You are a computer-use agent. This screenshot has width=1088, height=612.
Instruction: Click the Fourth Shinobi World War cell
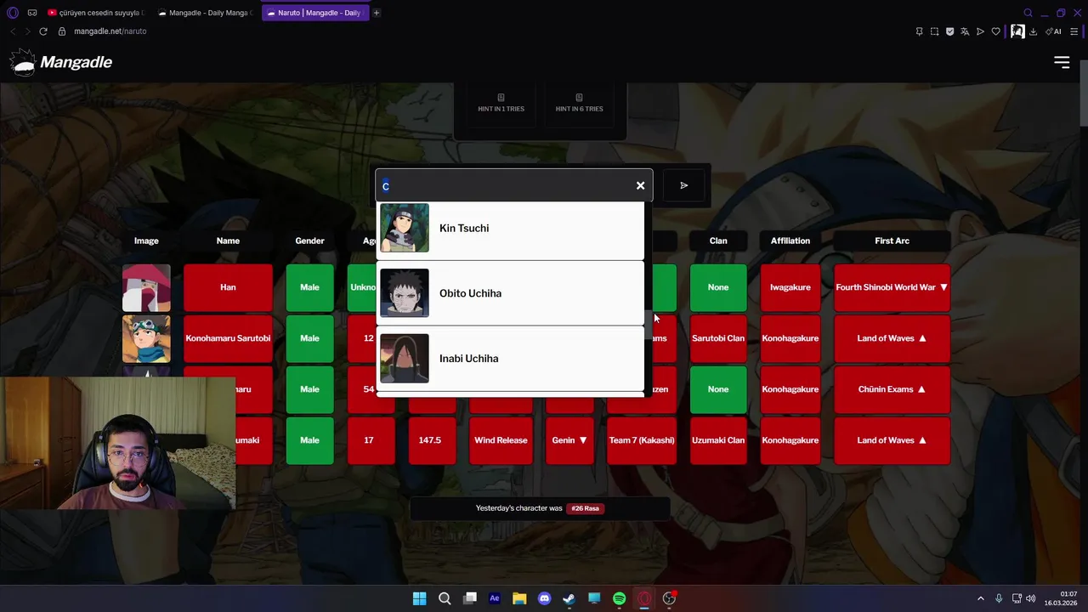tap(892, 287)
